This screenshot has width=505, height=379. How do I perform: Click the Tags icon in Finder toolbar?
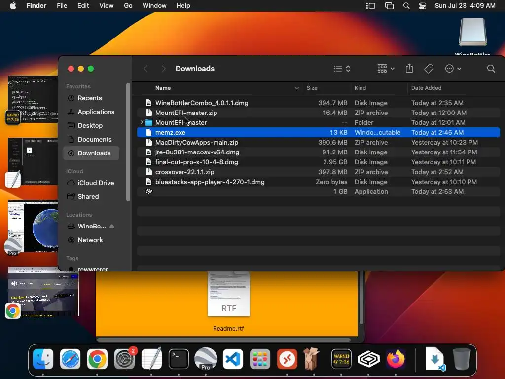[x=429, y=69]
